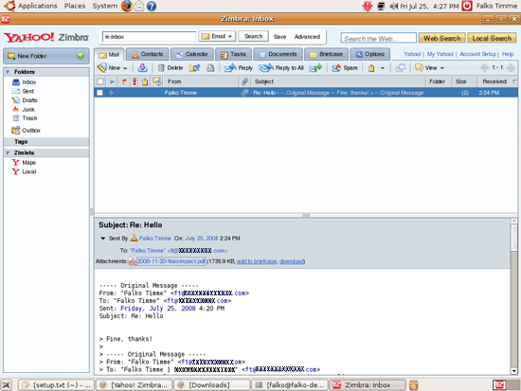
Task: Click the Move to folder icon beside Delete
Action: tap(194, 68)
